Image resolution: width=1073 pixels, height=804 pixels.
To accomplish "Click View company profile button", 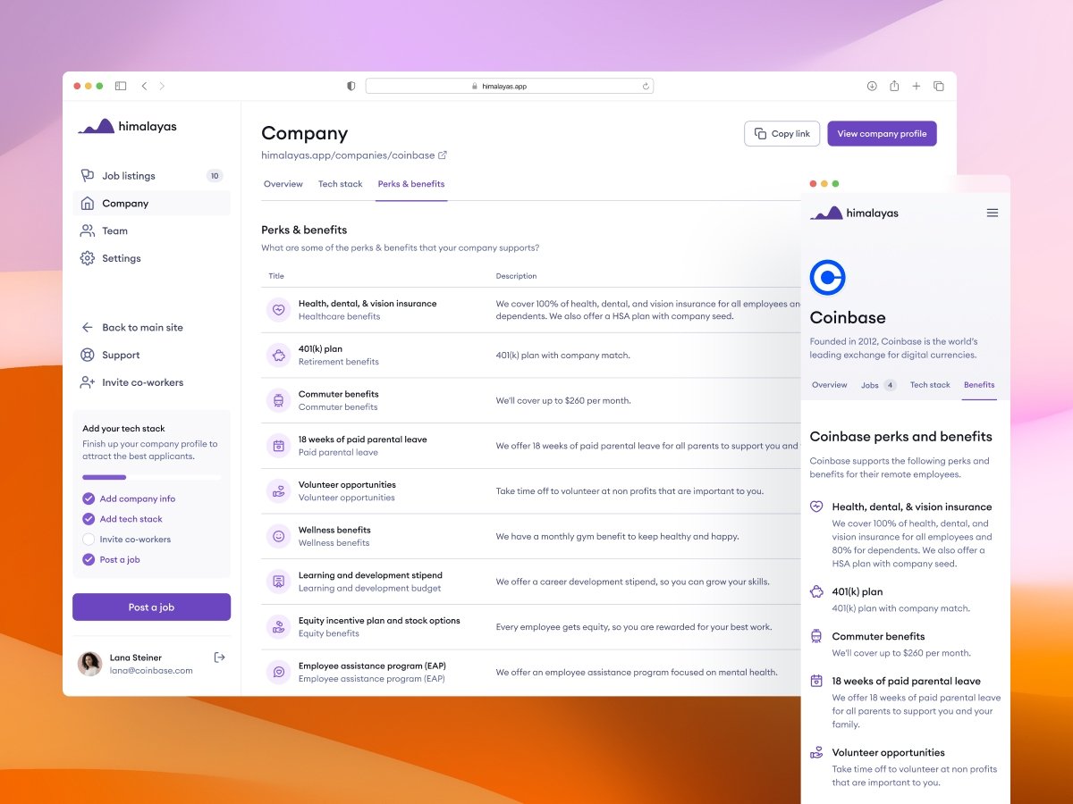I will tap(882, 134).
